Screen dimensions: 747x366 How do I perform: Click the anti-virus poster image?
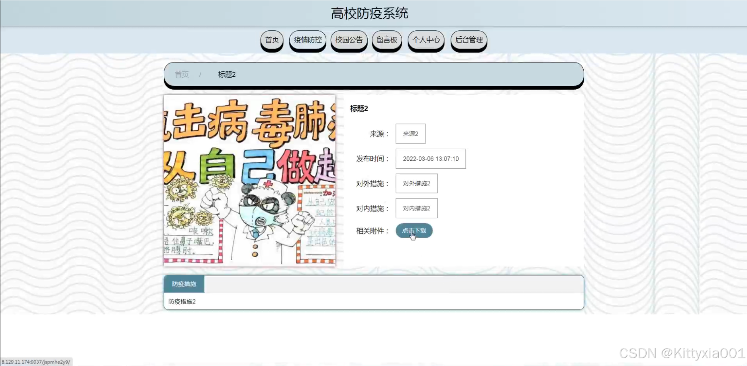pyautogui.click(x=250, y=180)
